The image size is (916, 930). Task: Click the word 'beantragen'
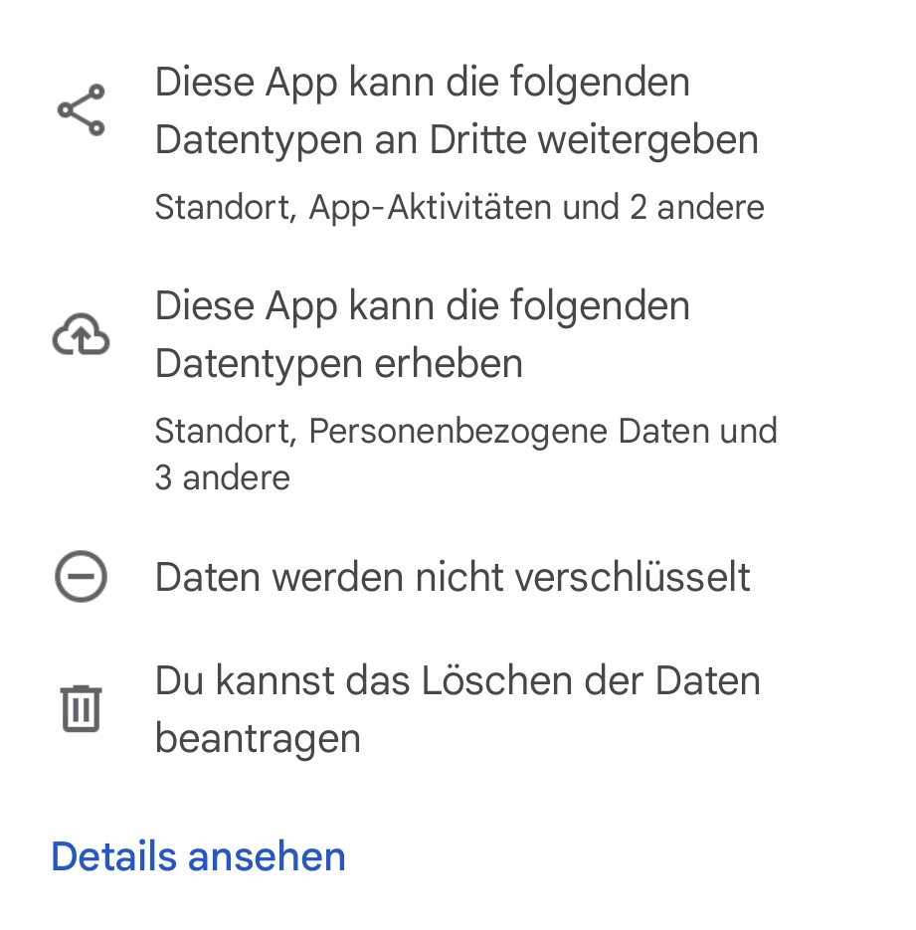point(258,739)
